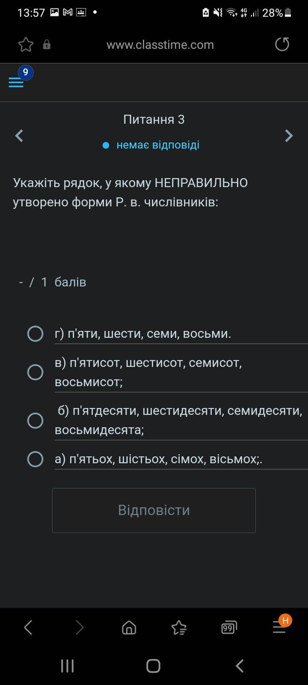
Task: Open browser bookmarks list icon
Action: point(179,628)
